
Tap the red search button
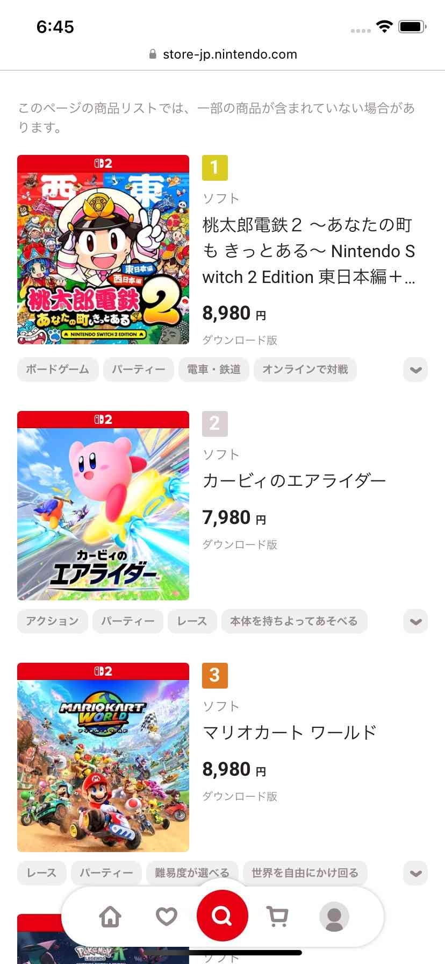click(222, 915)
